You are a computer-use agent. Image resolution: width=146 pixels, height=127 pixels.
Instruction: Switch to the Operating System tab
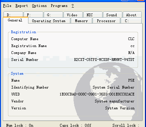pos(49,21)
